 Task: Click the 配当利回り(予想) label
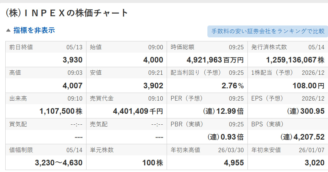pos(196,73)
